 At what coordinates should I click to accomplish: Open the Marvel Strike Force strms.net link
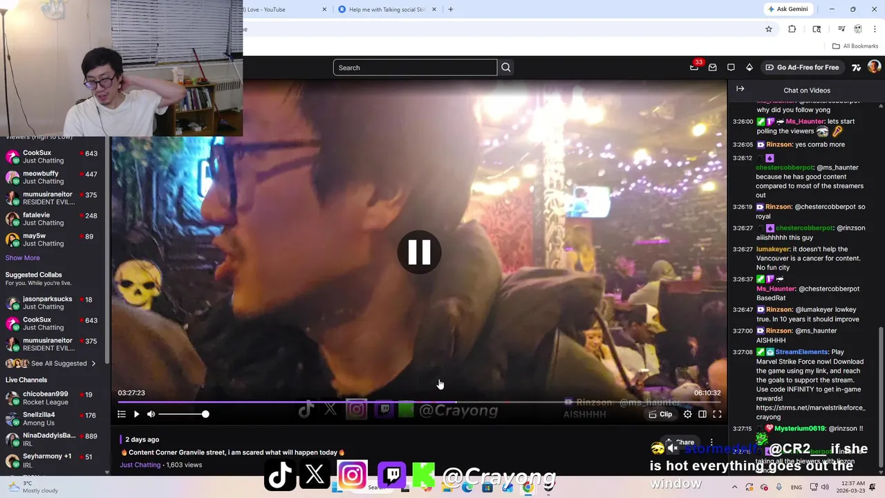[810, 412]
